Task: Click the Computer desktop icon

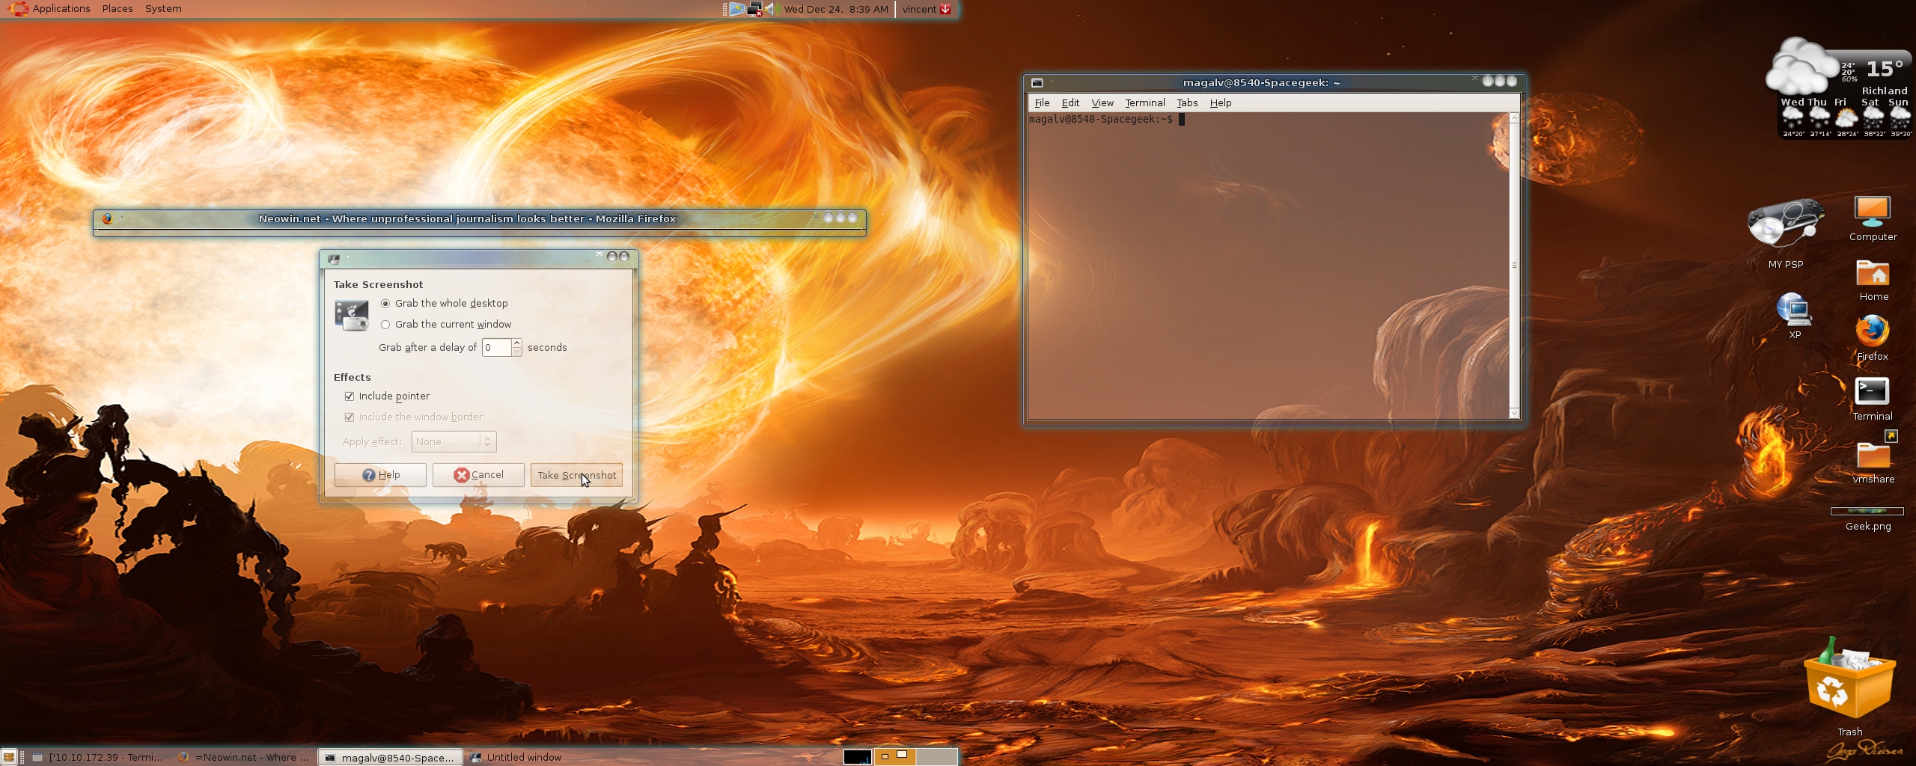Action: pos(1872,212)
